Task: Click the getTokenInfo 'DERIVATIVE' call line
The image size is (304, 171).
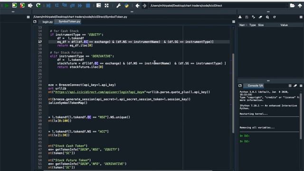Action: [x=87, y=164]
